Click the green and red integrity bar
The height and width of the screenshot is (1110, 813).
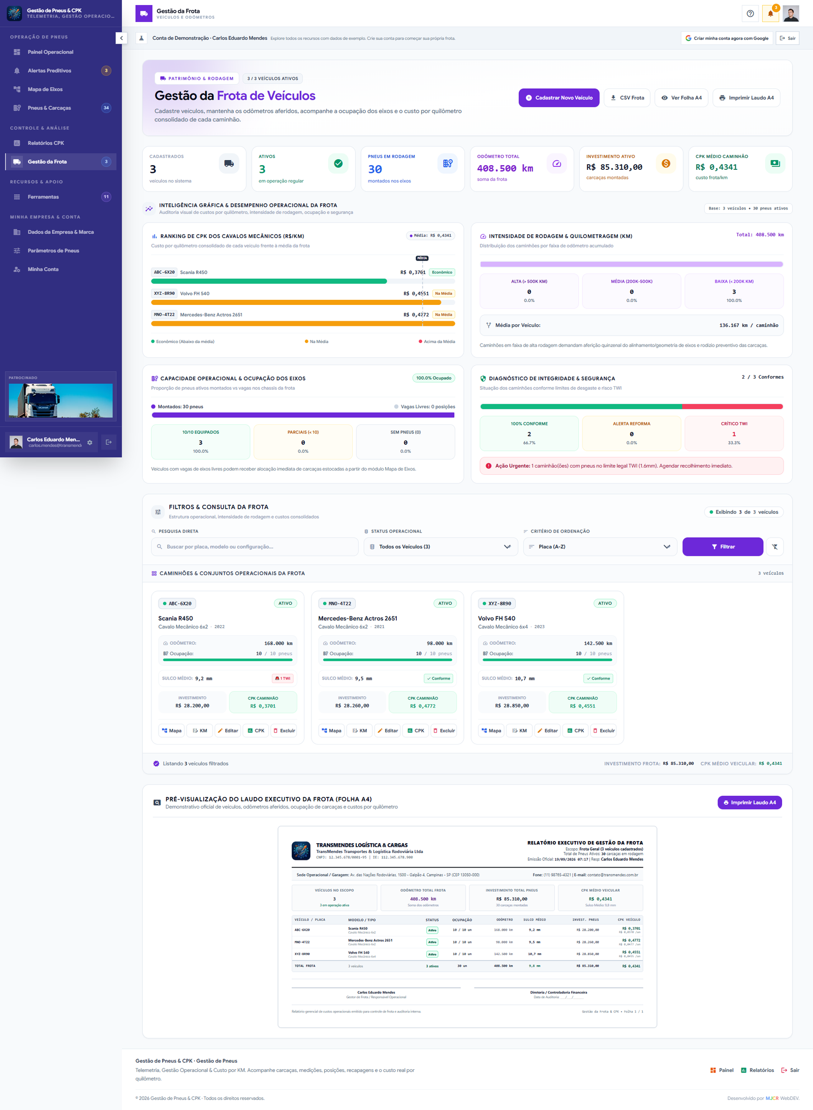[x=632, y=407]
